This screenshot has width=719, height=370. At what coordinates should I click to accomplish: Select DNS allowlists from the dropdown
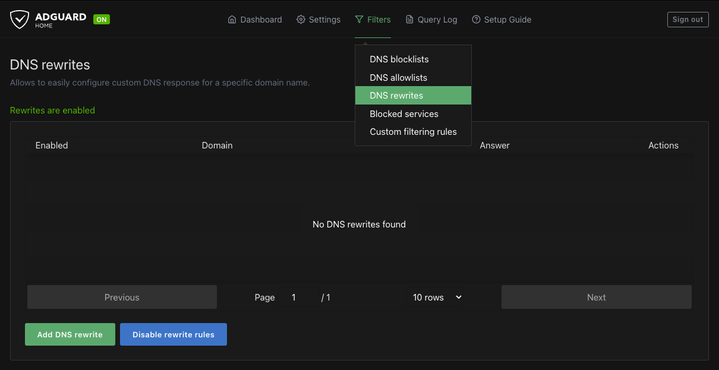coord(413,78)
